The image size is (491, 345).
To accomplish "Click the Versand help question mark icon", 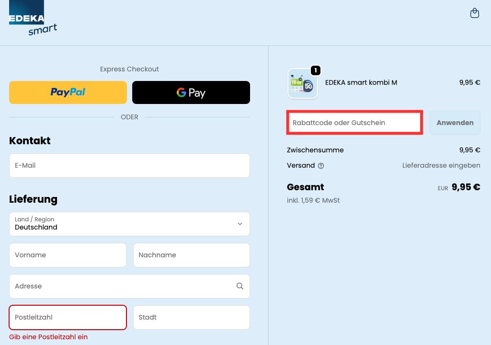I will coord(321,166).
